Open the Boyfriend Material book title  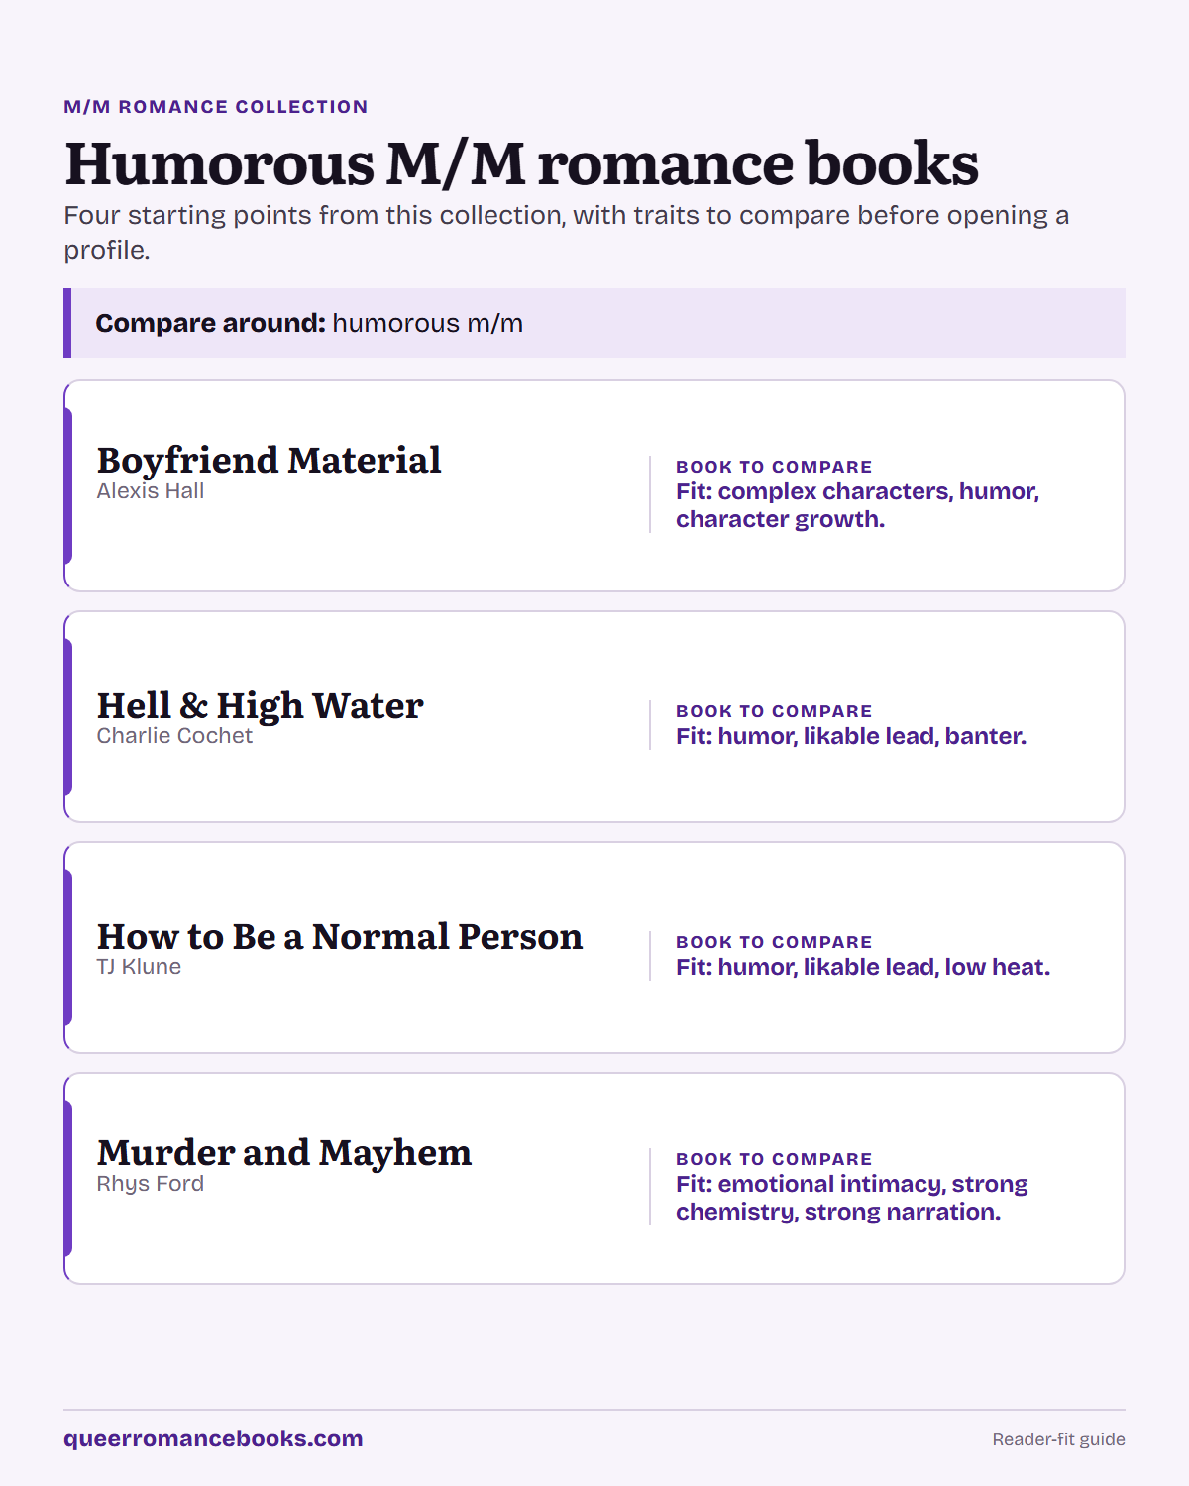click(269, 461)
